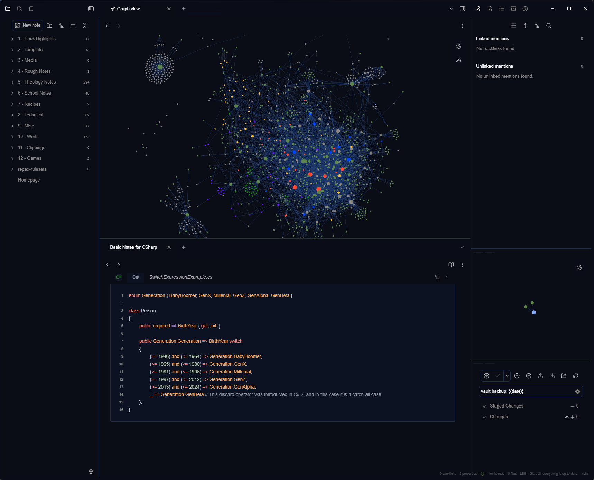Image resolution: width=594 pixels, height=480 pixels.
Task: Open the file explorer sidebar tab
Action: (x=8, y=9)
